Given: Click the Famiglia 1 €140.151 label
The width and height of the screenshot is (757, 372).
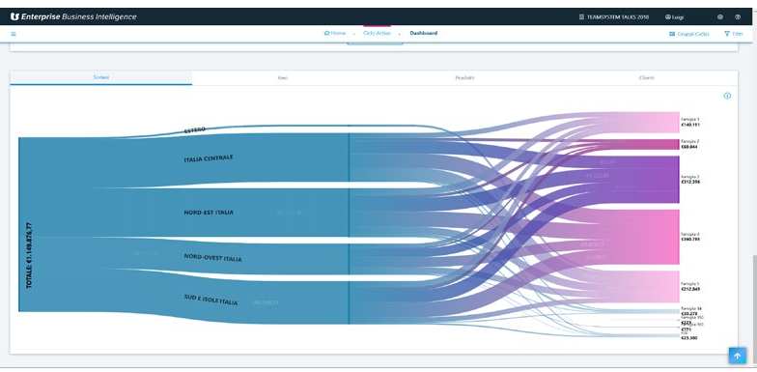Looking at the screenshot, I should 690,122.
